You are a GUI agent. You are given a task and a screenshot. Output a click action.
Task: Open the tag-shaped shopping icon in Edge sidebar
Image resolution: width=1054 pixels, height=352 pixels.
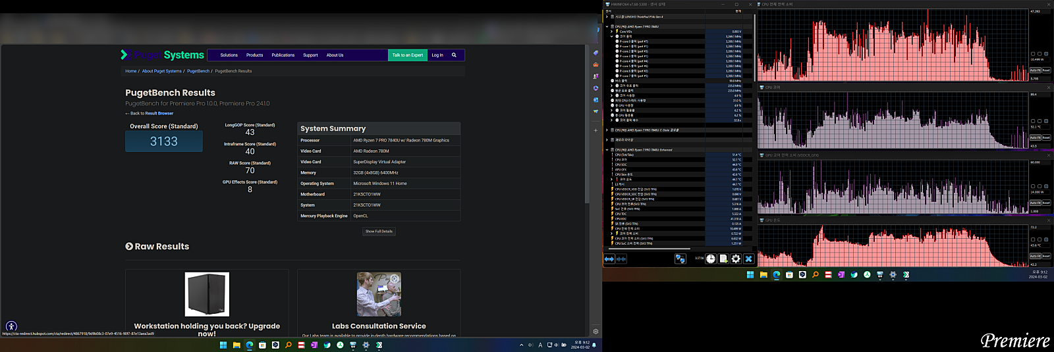[596, 53]
